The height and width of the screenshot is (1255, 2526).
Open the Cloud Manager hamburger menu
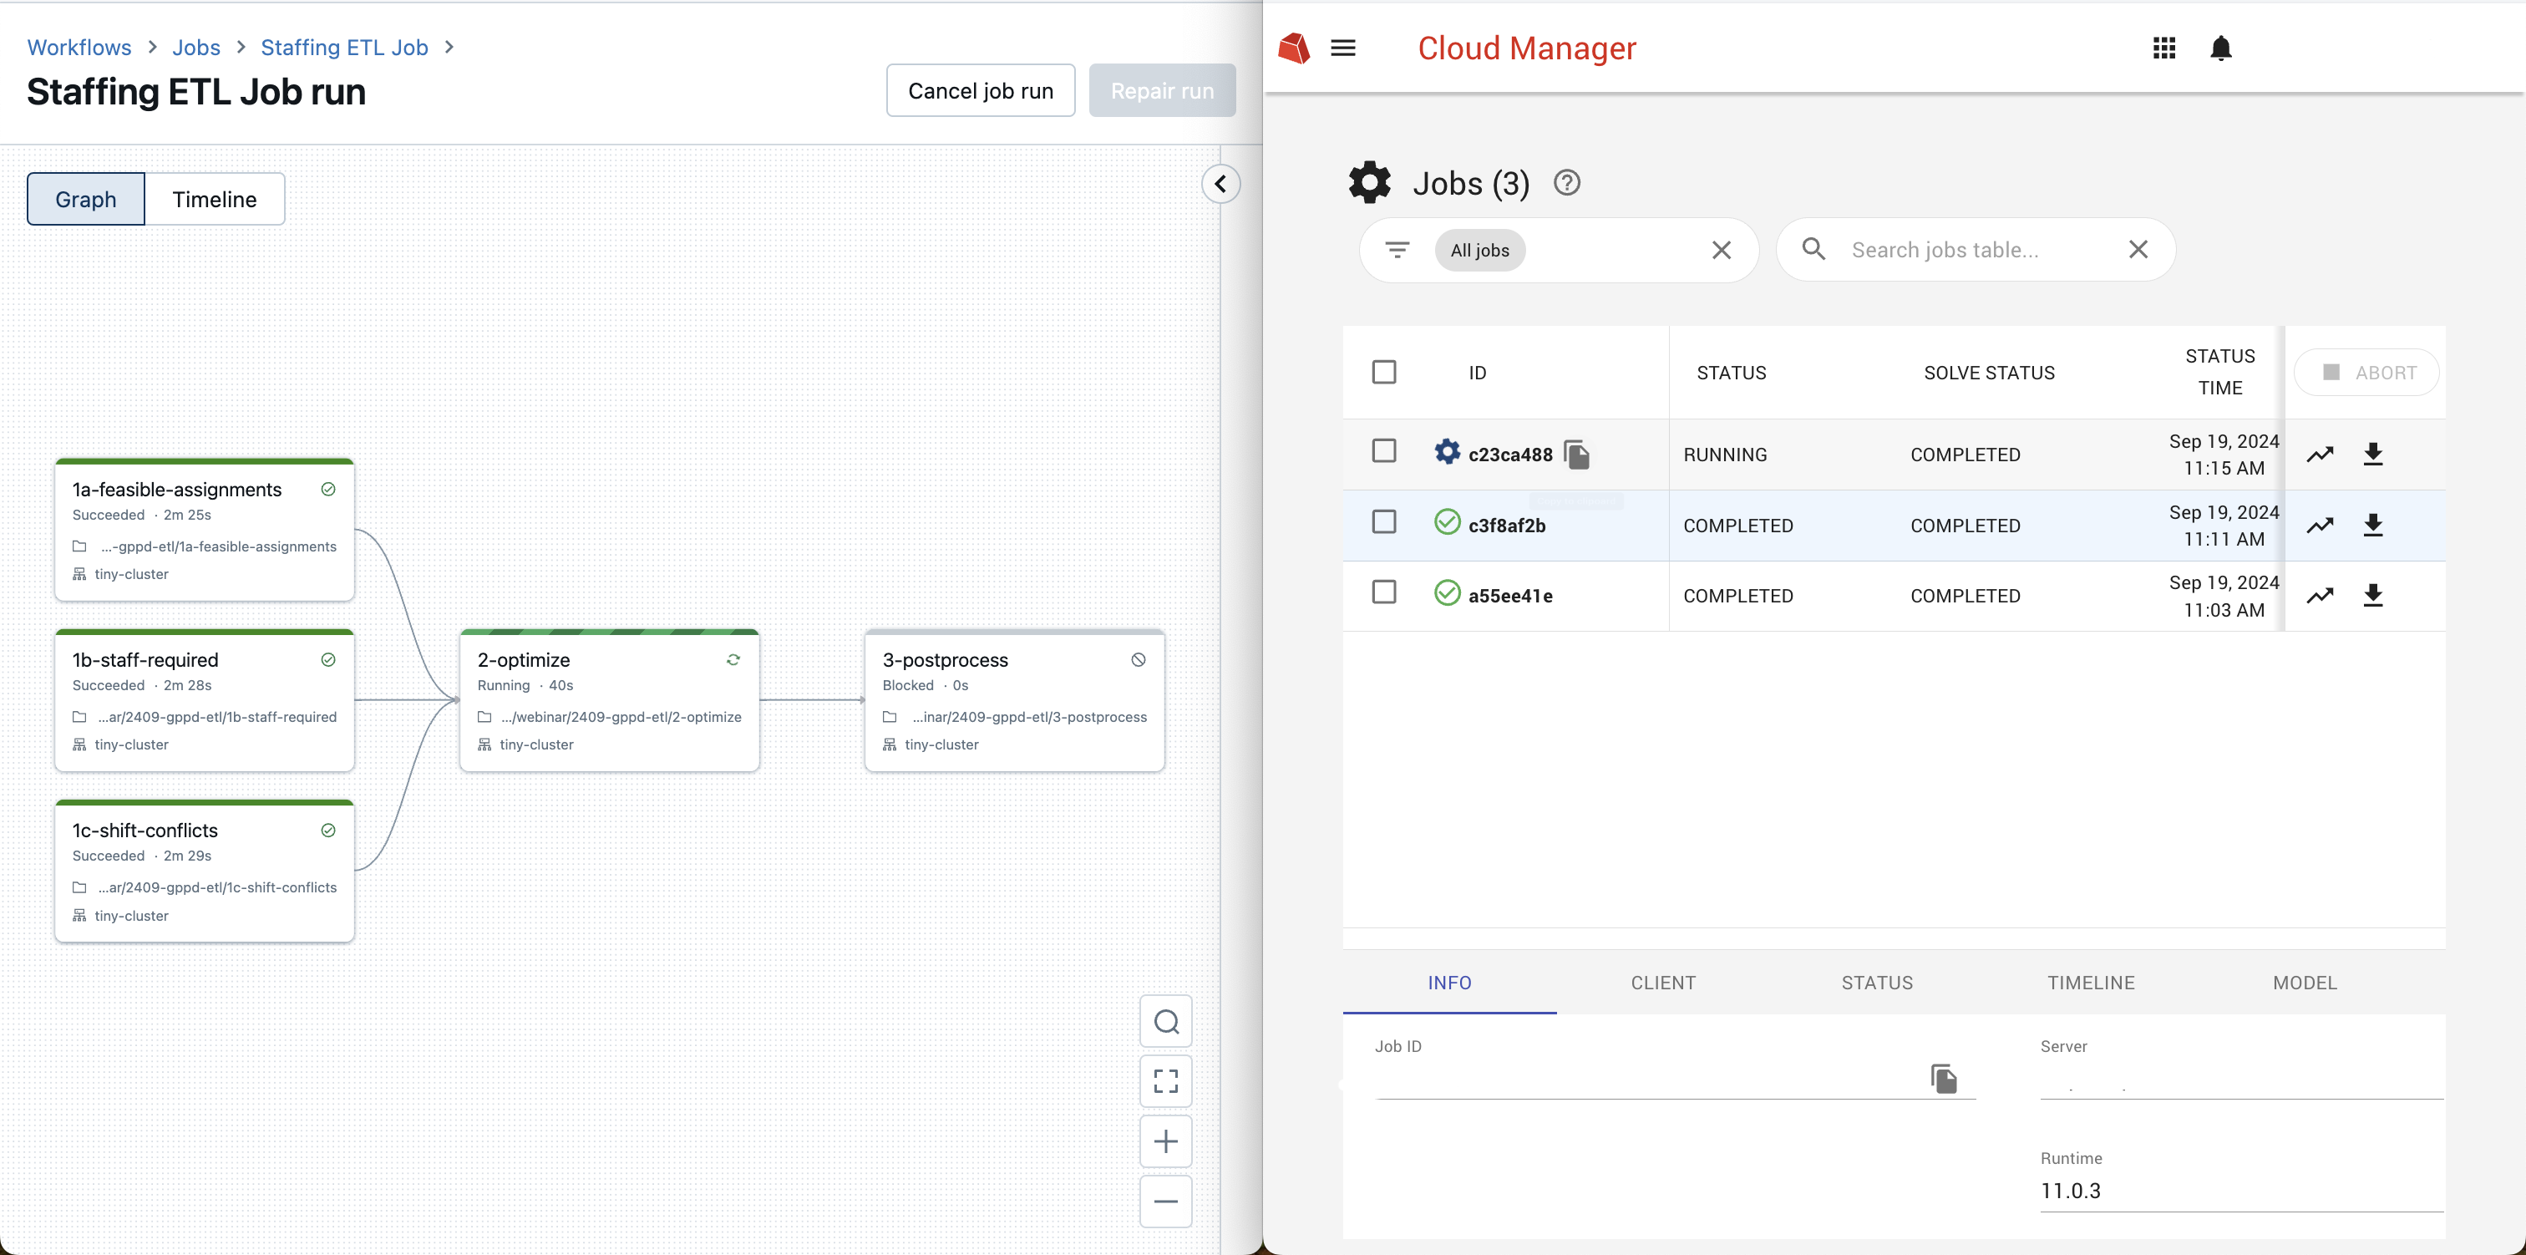tap(1342, 48)
